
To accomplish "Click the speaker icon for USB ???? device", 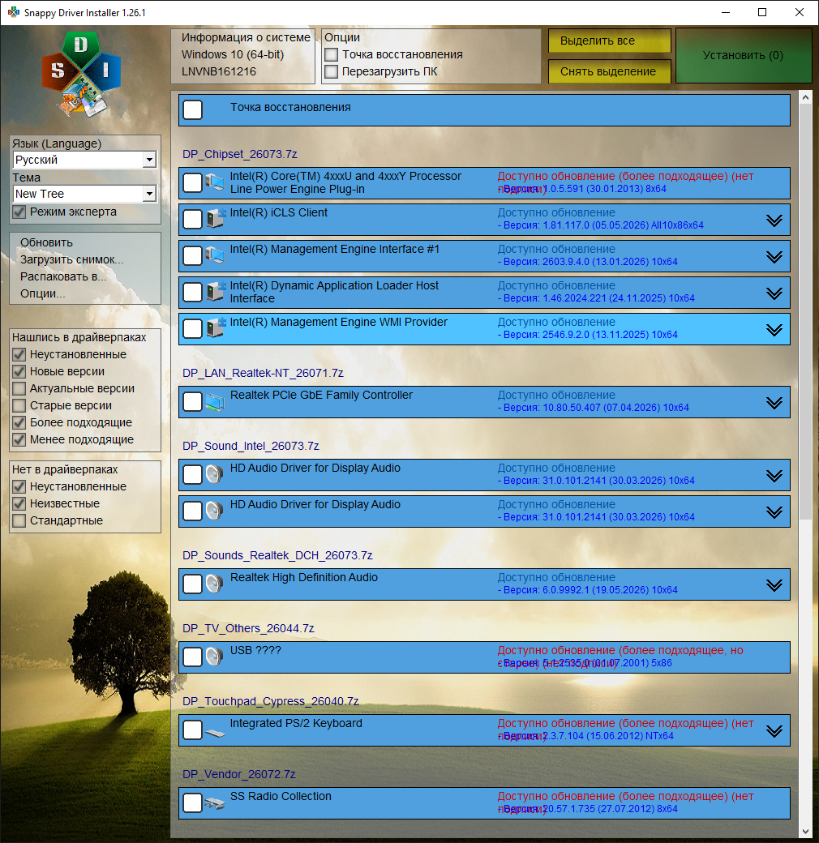I will pos(215,657).
